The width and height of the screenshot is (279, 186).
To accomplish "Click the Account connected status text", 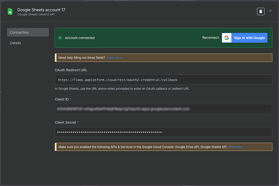I will (x=80, y=38).
